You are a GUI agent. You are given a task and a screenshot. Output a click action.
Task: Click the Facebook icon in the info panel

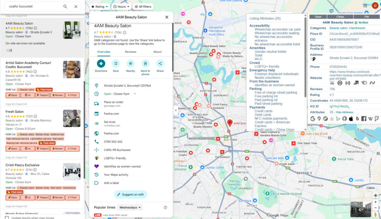(364, 119)
